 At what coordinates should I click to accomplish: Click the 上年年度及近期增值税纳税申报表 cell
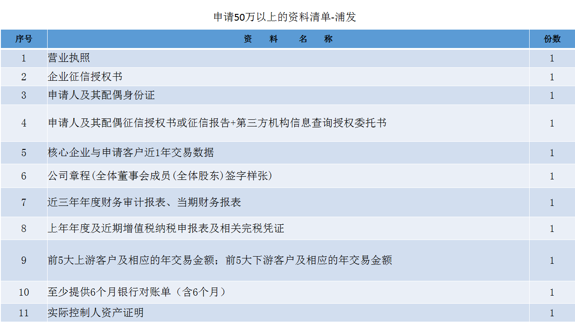288,228
